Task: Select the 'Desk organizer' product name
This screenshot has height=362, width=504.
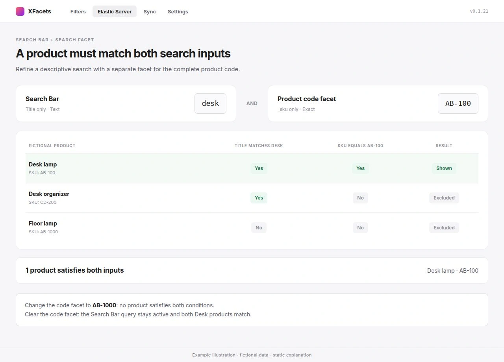Action: pyautogui.click(x=49, y=194)
